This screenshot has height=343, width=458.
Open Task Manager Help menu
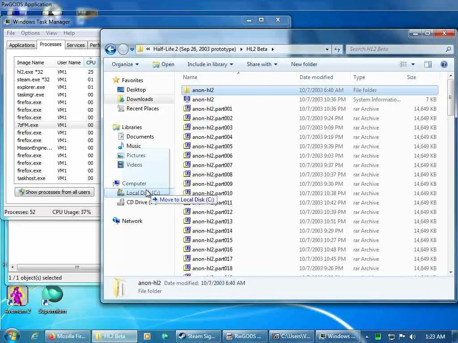click(x=69, y=33)
